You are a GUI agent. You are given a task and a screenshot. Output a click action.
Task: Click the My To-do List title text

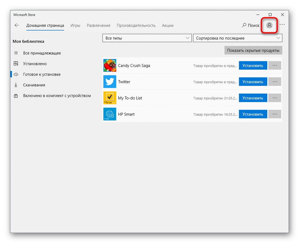(x=130, y=98)
